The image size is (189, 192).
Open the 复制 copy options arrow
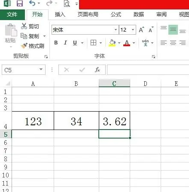coord(45,36)
